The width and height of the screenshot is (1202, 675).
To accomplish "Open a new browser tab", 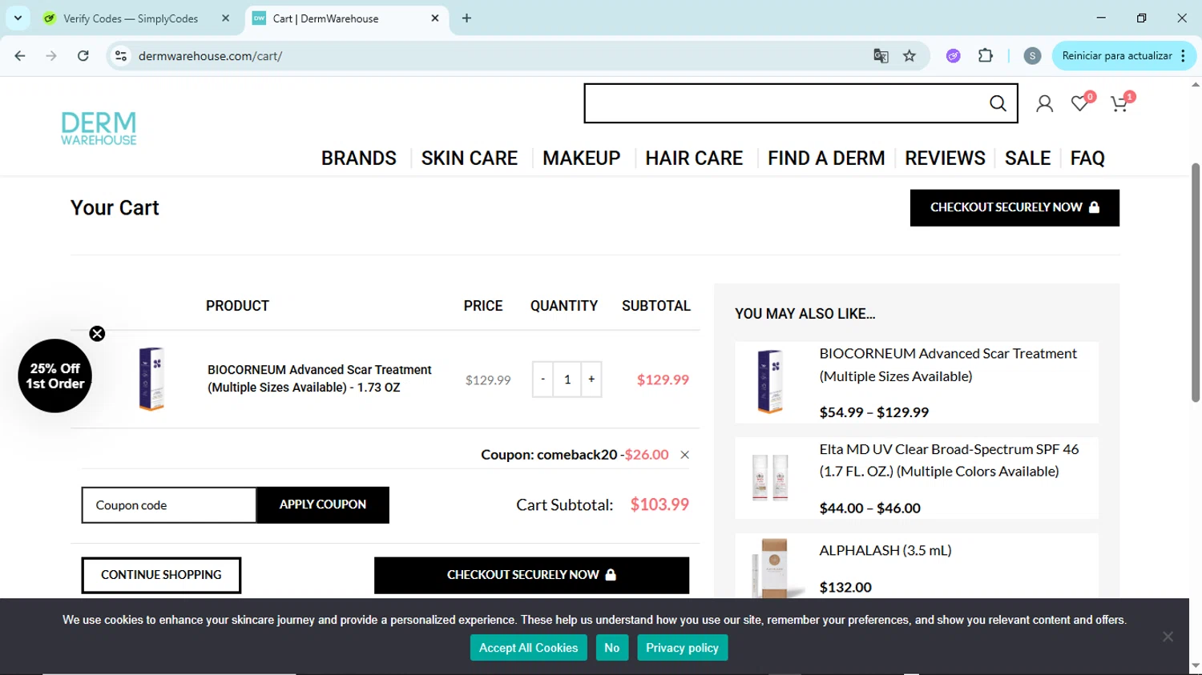I will coord(466,18).
